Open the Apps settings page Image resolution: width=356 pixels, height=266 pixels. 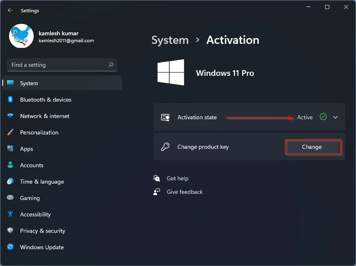(62, 149)
